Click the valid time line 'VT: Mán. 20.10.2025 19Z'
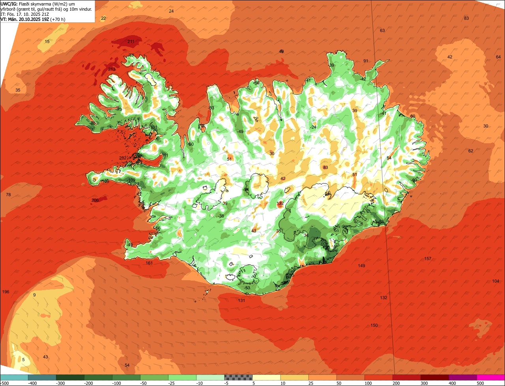This screenshot has height=386, width=505. point(25,19)
